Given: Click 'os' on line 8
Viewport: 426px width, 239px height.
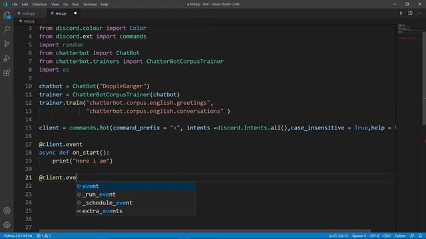Looking at the screenshot, I should pos(66,70).
